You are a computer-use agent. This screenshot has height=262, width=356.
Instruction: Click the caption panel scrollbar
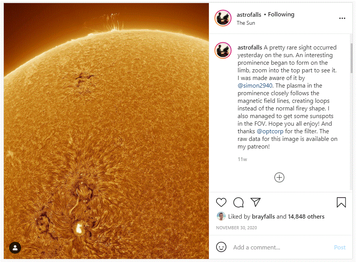(x=351, y=58)
